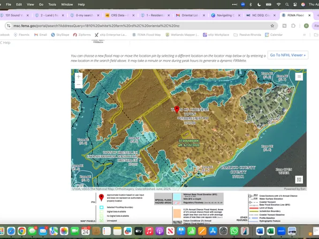319x239 pixels.
Task: Open the Window menu
Action: pos(67,4)
